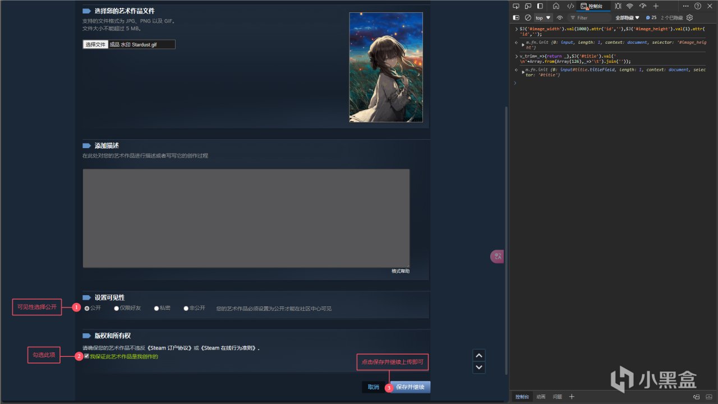The image size is (718, 404).
Task: Click the 版权和所有权 heading
Action: (112, 336)
